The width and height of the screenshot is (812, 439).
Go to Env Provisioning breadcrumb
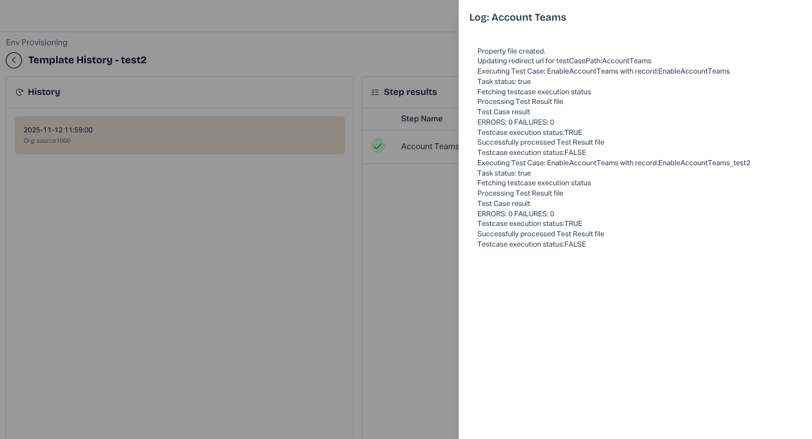coord(37,43)
